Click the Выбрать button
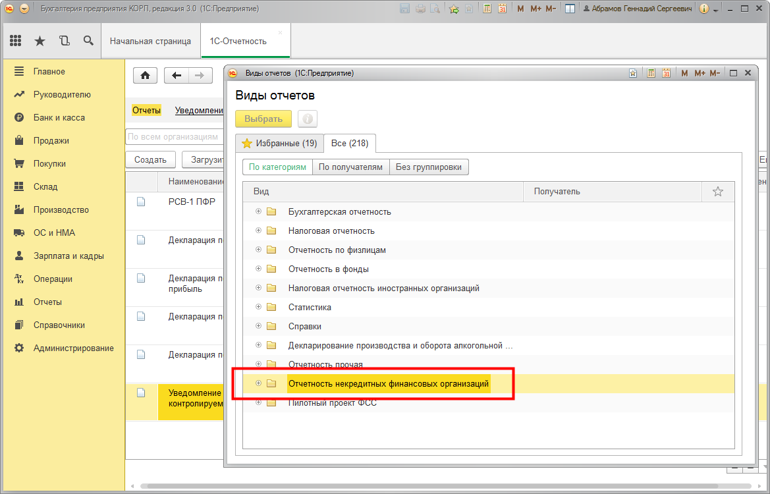Viewport: 770px width, 494px height. 263,119
